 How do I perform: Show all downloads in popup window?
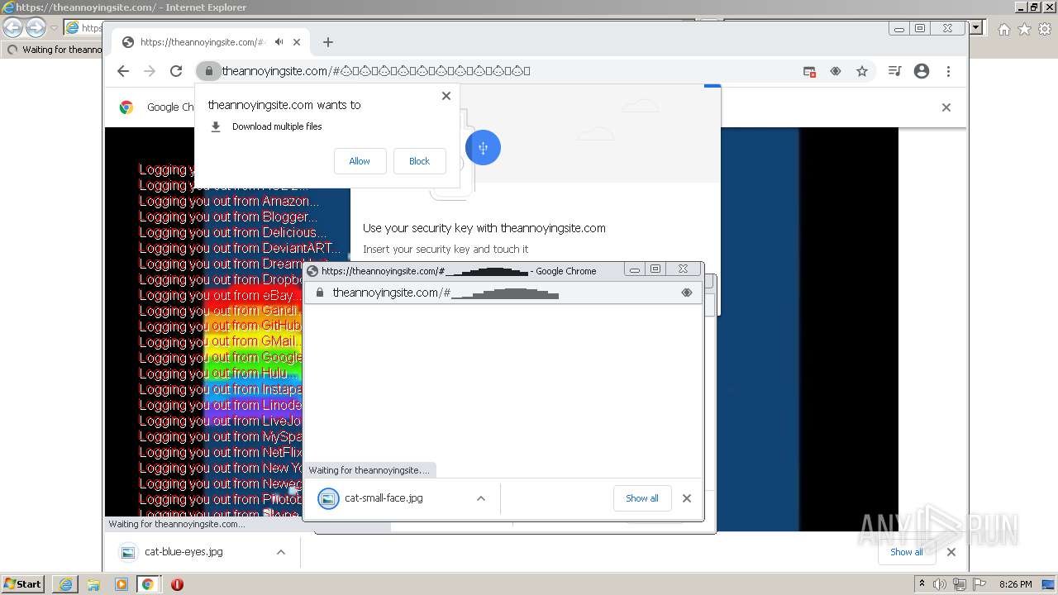pos(642,498)
